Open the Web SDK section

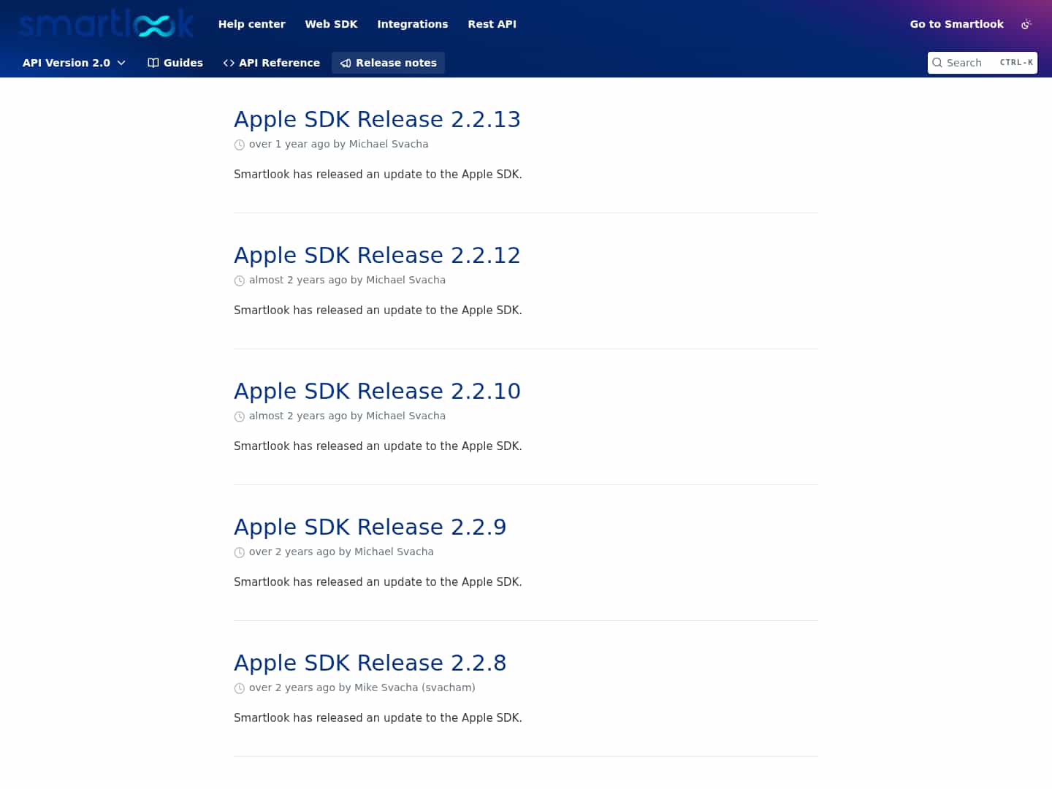331,23
